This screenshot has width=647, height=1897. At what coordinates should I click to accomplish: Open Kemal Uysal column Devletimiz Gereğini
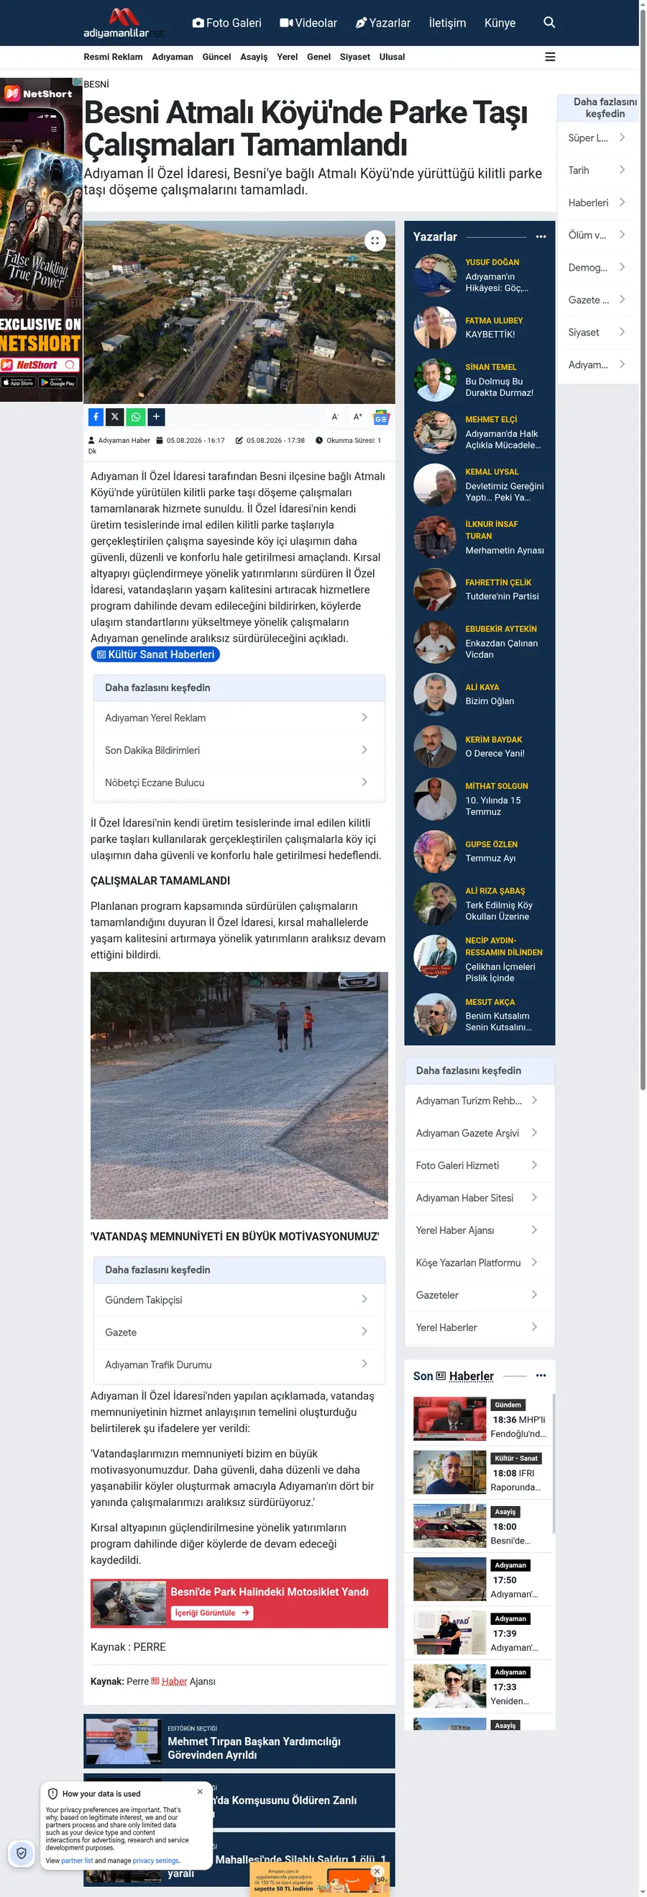(505, 491)
